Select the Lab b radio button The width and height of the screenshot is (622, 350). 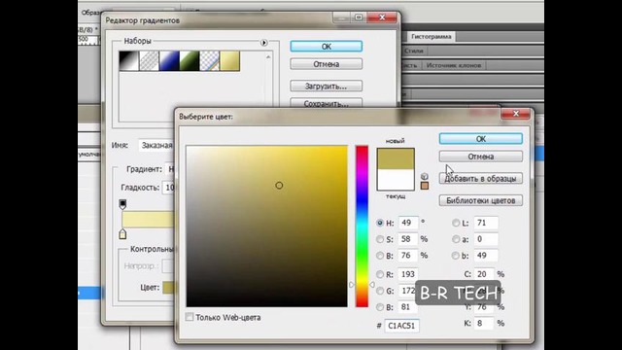[x=456, y=256]
